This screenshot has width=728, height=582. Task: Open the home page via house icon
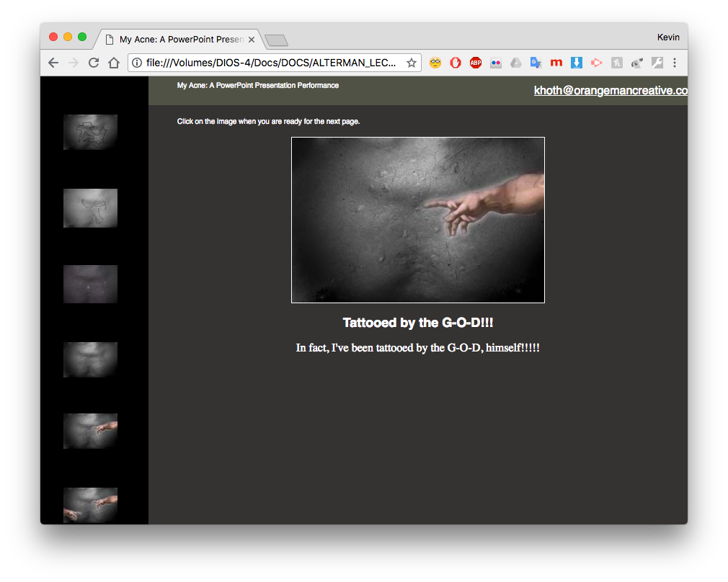coord(114,63)
